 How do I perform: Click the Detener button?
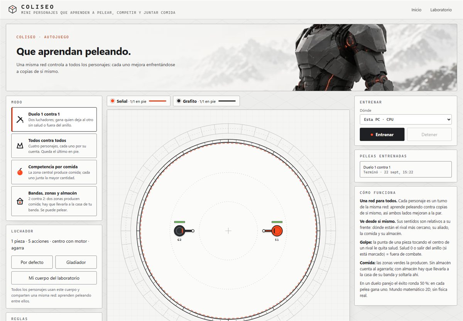[x=429, y=134]
